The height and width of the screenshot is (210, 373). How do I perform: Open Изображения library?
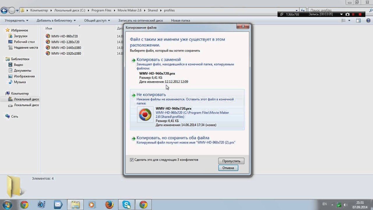click(x=24, y=76)
